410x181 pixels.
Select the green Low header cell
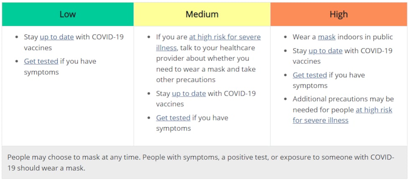[68, 14]
